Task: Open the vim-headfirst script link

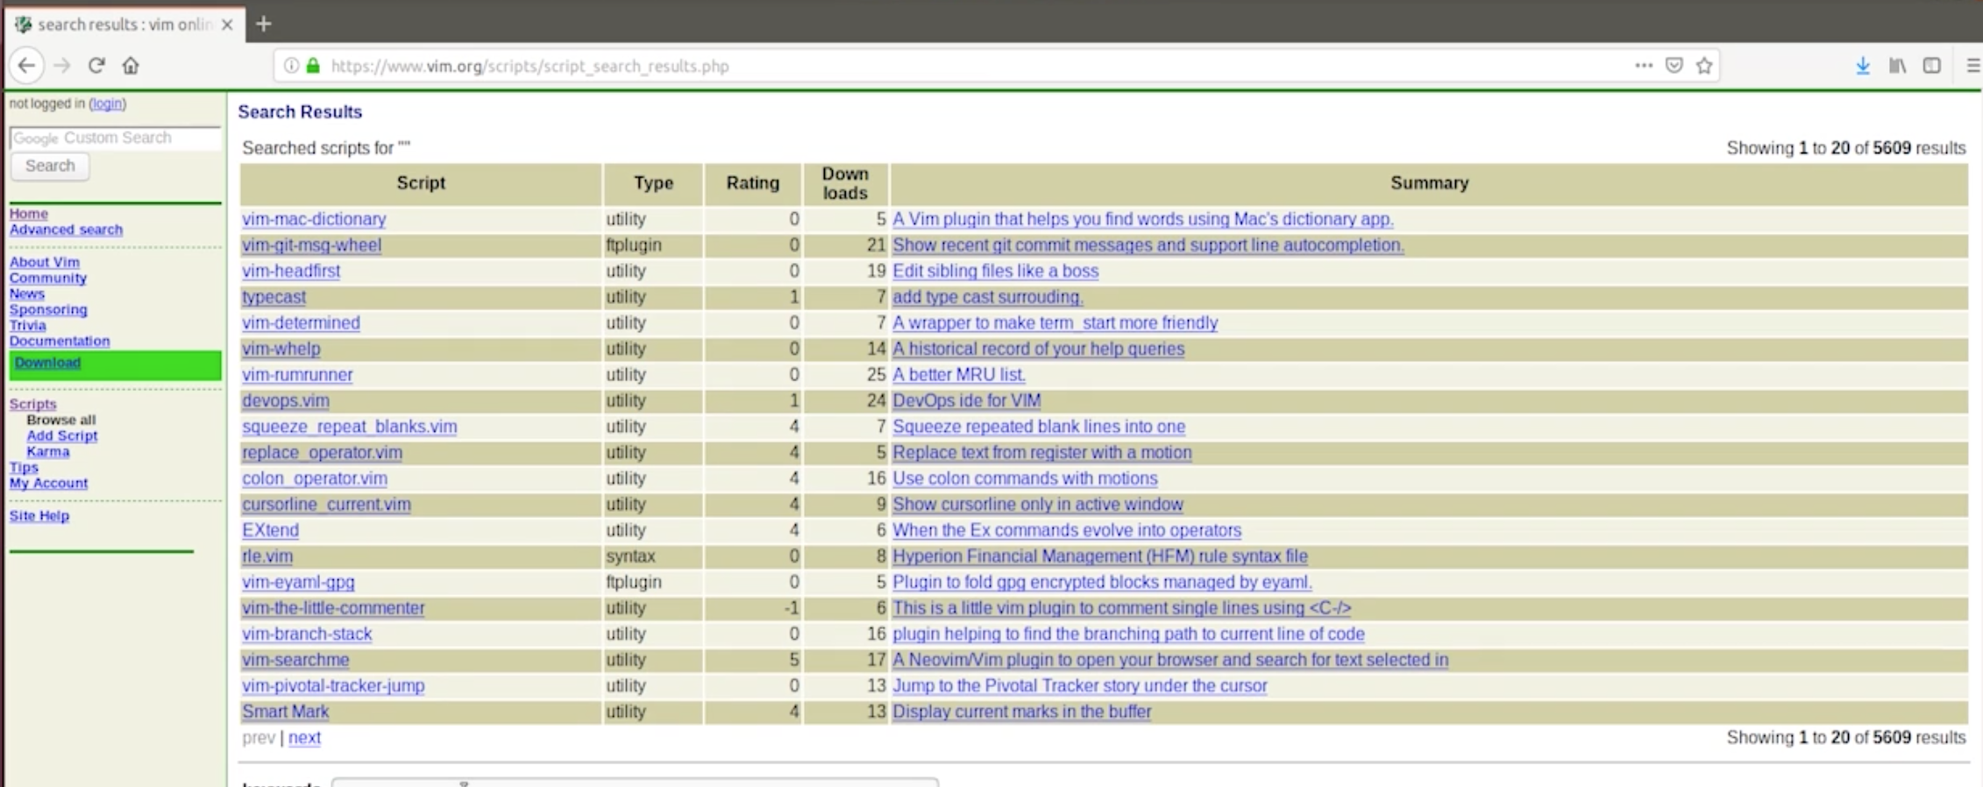Action: 291,271
